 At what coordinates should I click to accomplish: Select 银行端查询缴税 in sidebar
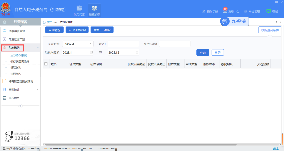coord(20,62)
